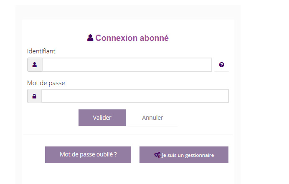Click the padlock icon of password field
The width and height of the screenshot is (289, 184).
[35, 96]
